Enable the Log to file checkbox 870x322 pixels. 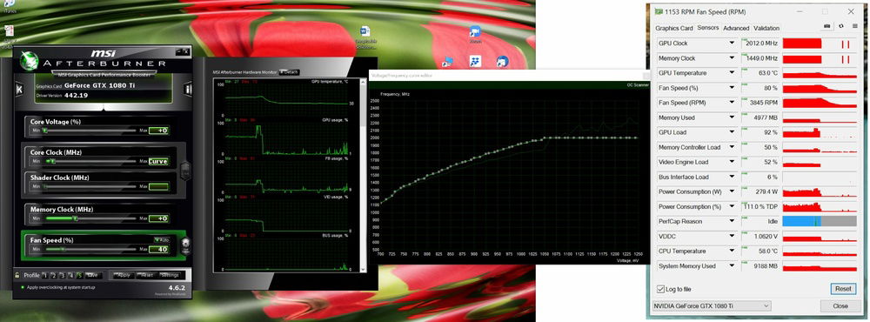[x=660, y=289]
